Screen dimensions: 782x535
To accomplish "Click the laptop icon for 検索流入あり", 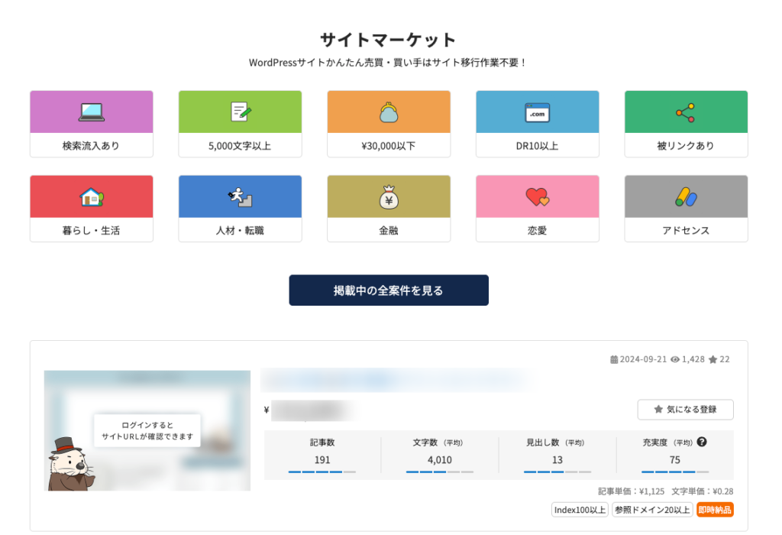I will tap(91, 112).
